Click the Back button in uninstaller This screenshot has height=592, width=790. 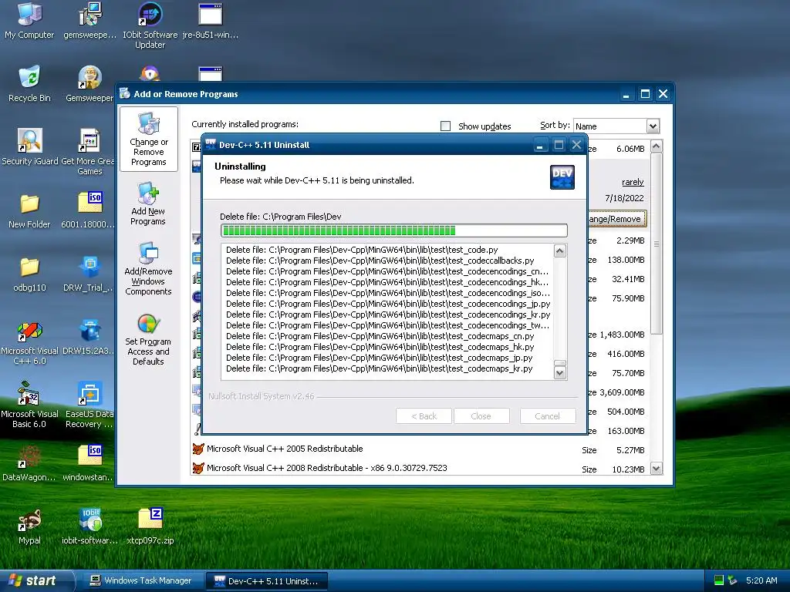[424, 416]
